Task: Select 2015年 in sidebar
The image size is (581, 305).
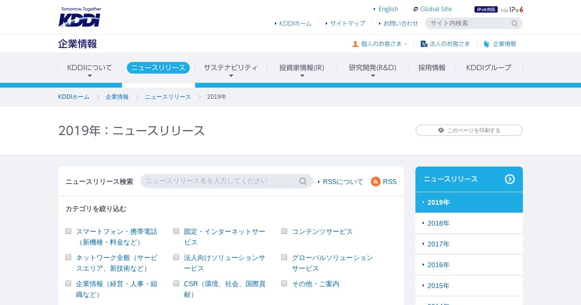Action: (469, 286)
